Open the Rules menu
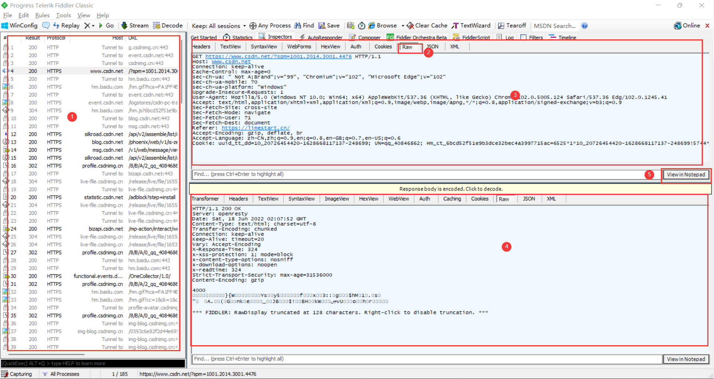The width and height of the screenshot is (714, 379). click(x=42, y=15)
